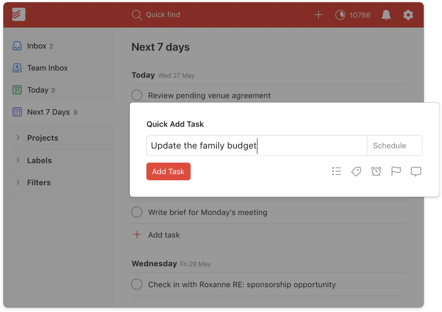The width and height of the screenshot is (442, 312).
Task: Open the settings gear
Action: [x=408, y=15]
